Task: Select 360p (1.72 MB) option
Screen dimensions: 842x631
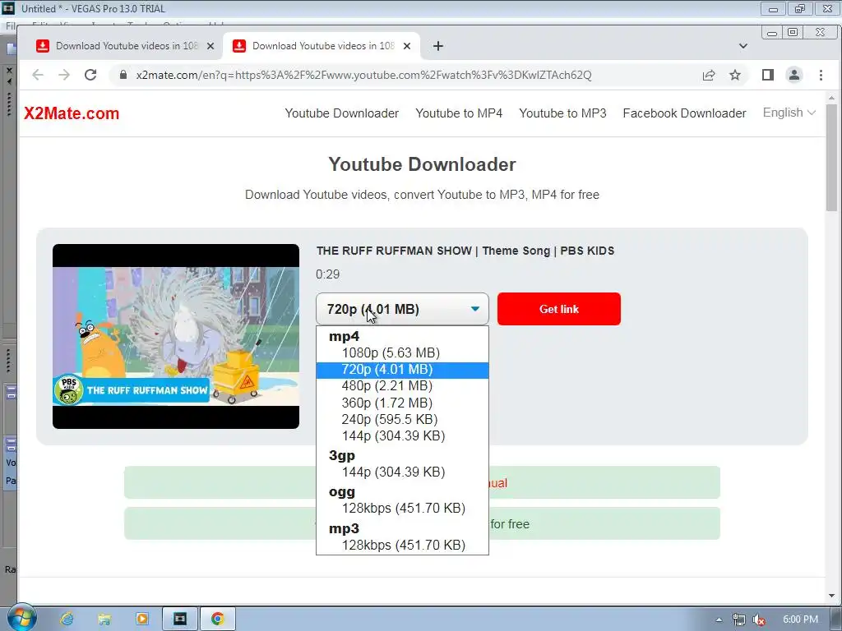Action: (x=402, y=403)
